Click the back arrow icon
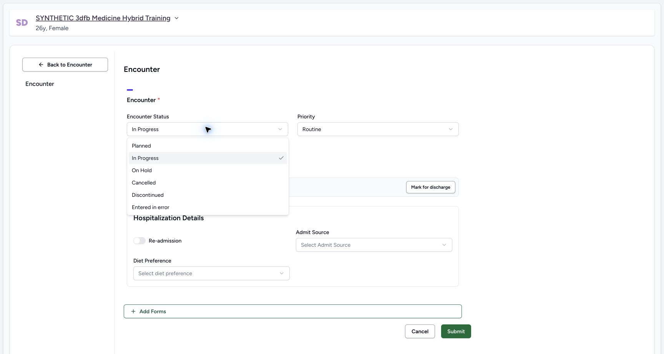The image size is (664, 354). pos(41,65)
